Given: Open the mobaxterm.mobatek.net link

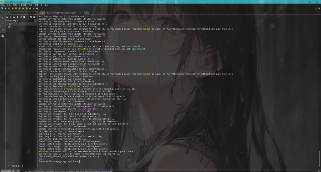Looking at the screenshot, I should click(x=98, y=171).
